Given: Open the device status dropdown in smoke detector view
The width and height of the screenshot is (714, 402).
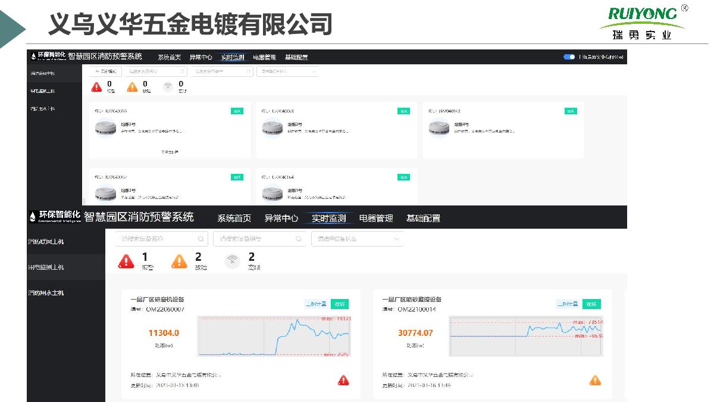Looking at the screenshot, I should (287, 71).
